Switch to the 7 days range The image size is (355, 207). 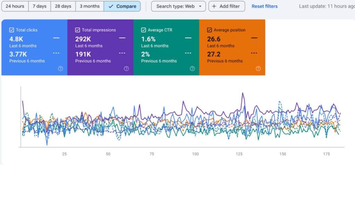tap(40, 6)
